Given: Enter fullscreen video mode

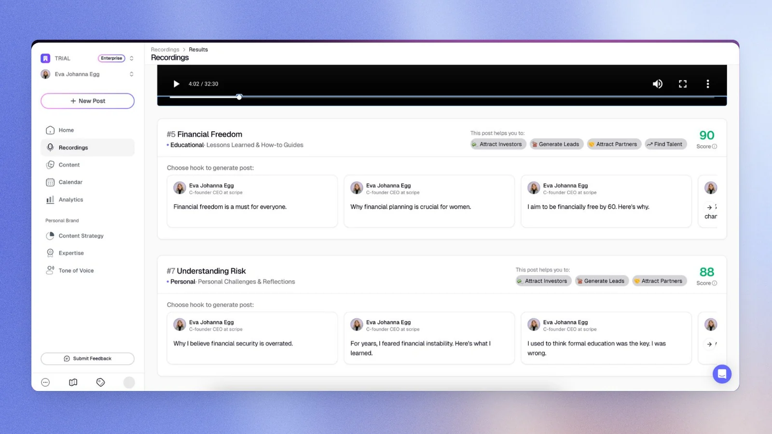Looking at the screenshot, I should coord(683,84).
